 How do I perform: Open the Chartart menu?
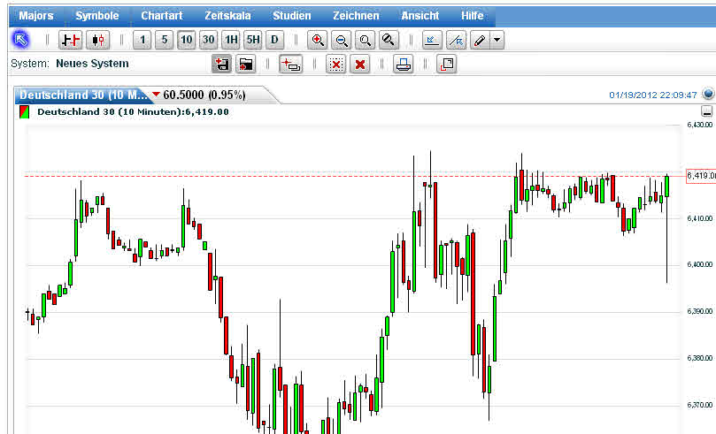(x=162, y=16)
